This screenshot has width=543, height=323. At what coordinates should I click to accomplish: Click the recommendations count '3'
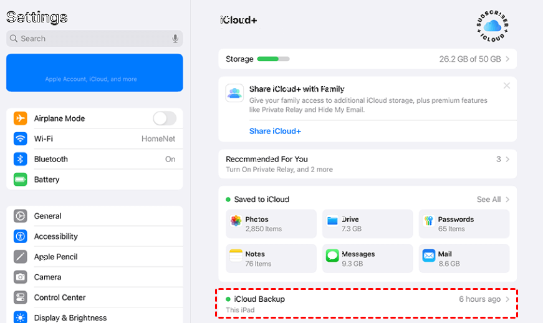point(498,159)
